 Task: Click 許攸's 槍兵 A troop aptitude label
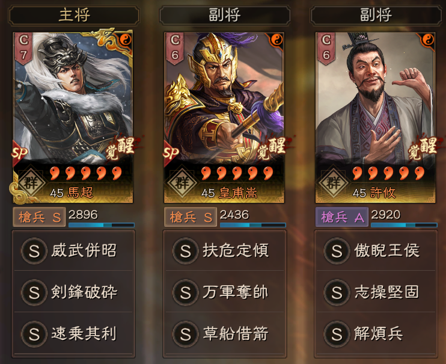click(x=342, y=217)
